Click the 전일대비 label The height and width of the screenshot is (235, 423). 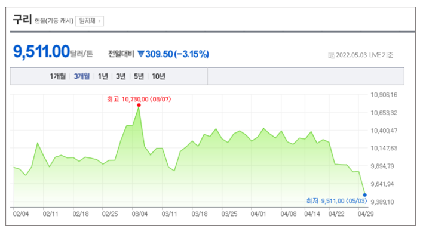pyautogui.click(x=121, y=54)
